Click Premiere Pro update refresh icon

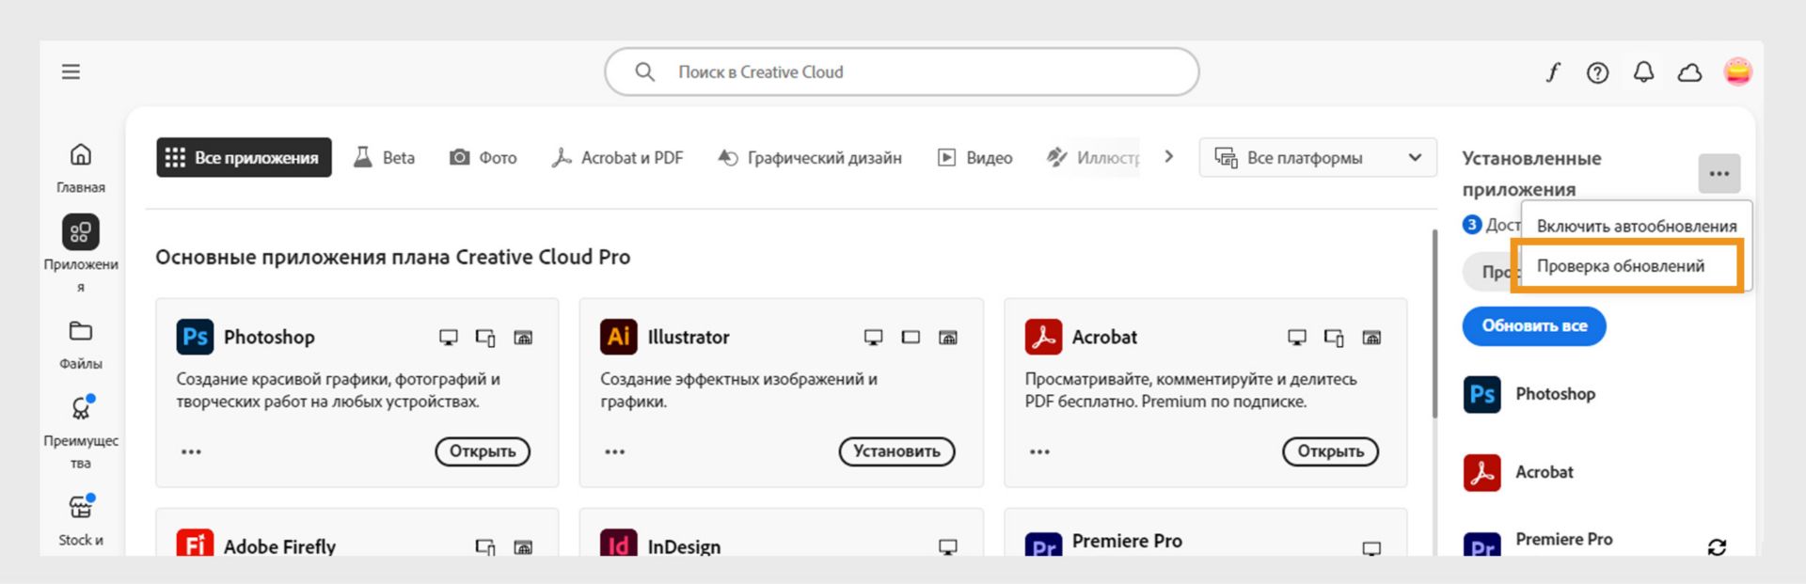[x=1717, y=546]
